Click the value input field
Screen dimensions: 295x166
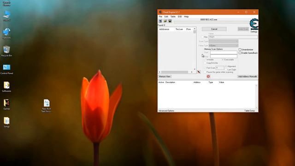[x=233, y=37]
